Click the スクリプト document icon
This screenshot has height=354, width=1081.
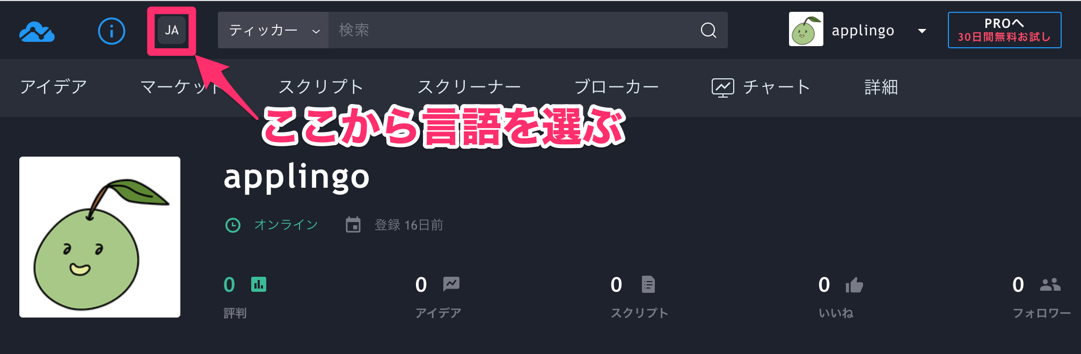pyautogui.click(x=648, y=284)
